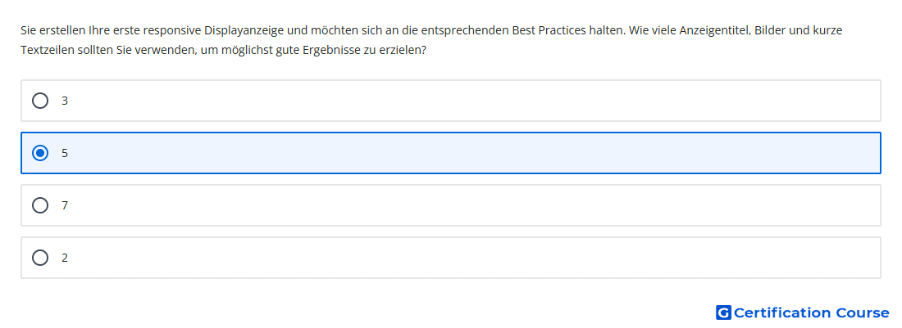Select the radio button for answer 3
The height and width of the screenshot is (328, 902).
(x=40, y=101)
